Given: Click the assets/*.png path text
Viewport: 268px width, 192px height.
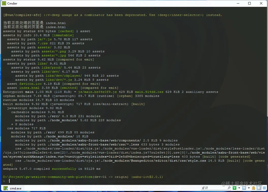Looking at the screenshot, I should click(x=54, y=51).
